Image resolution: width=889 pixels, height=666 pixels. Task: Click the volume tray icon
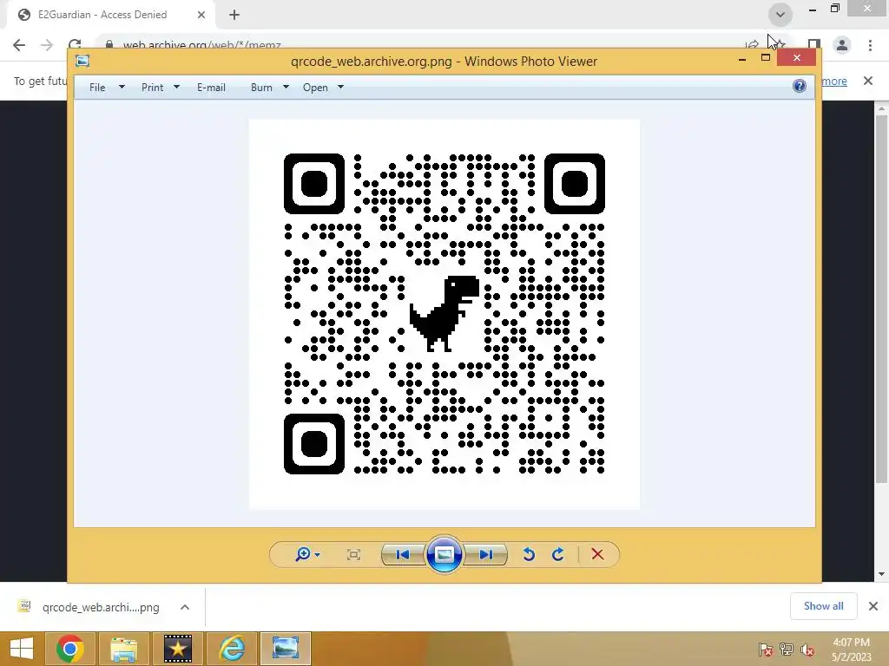pyautogui.click(x=807, y=650)
